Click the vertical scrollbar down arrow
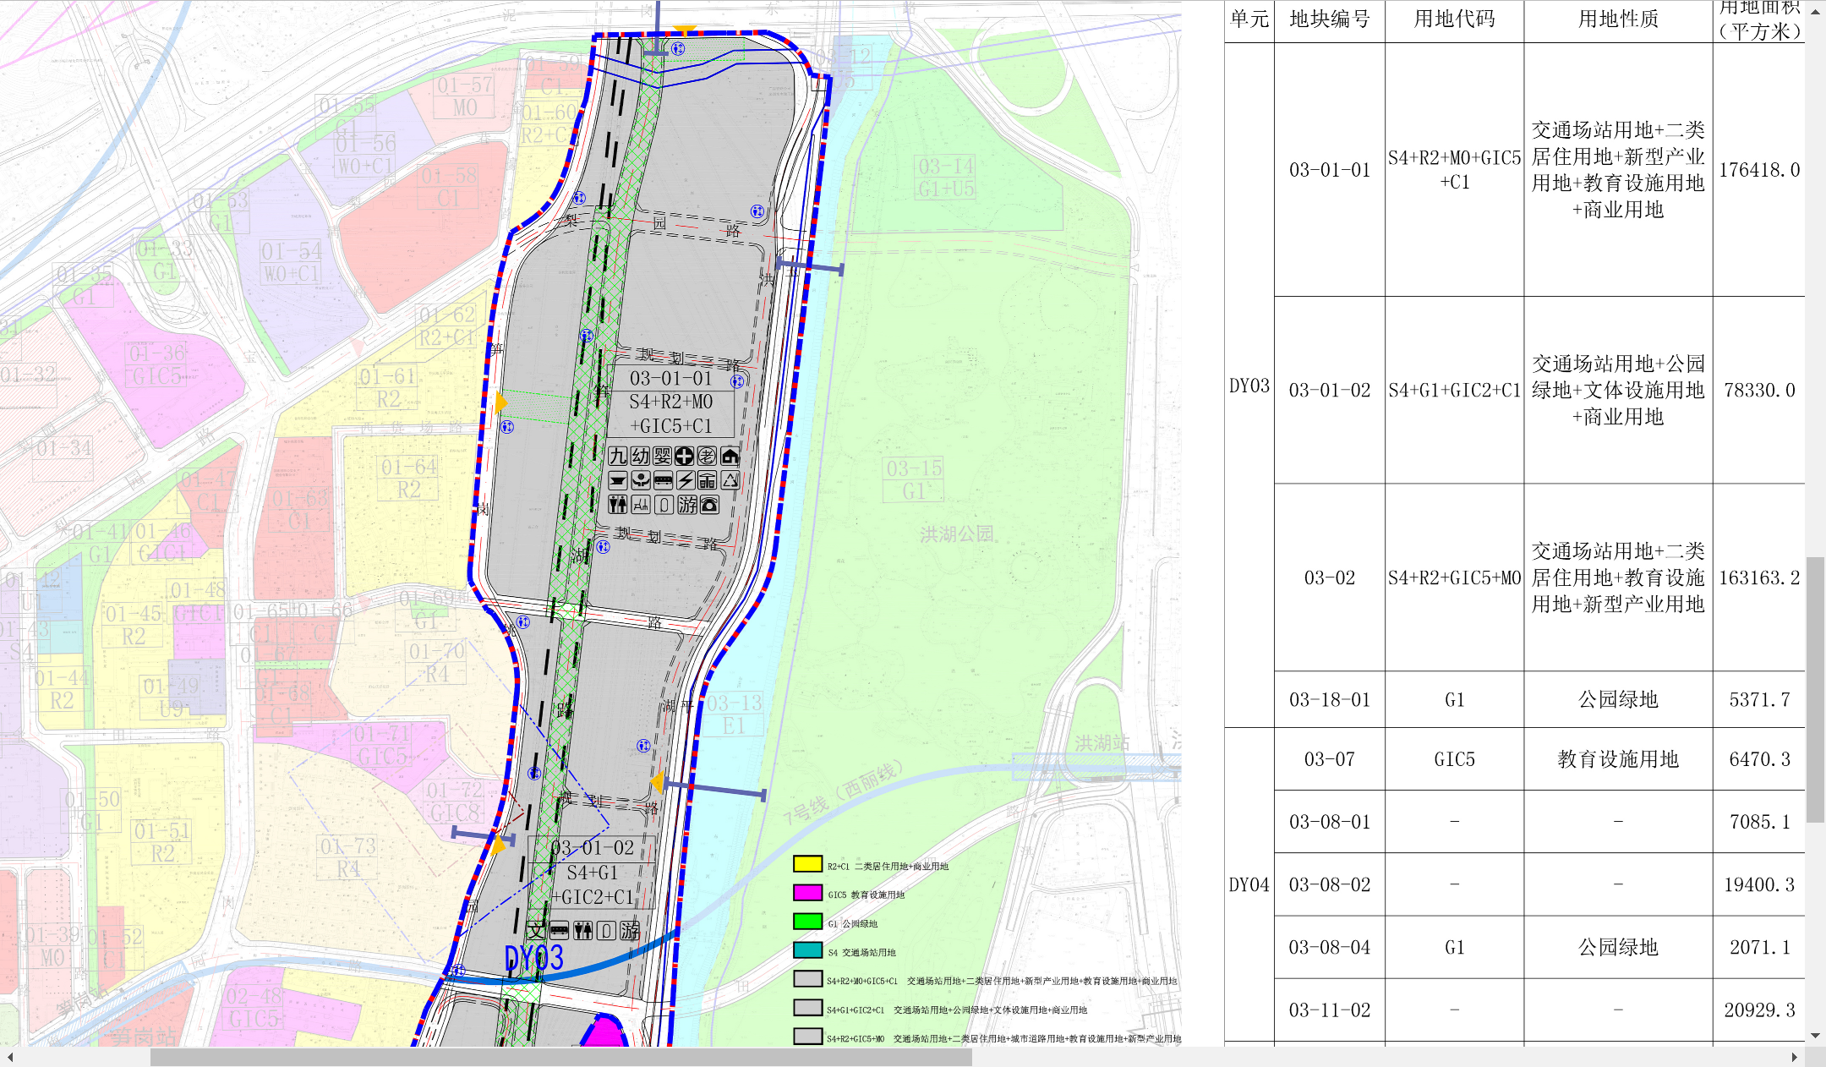This screenshot has height=1067, width=1826. click(1815, 1036)
